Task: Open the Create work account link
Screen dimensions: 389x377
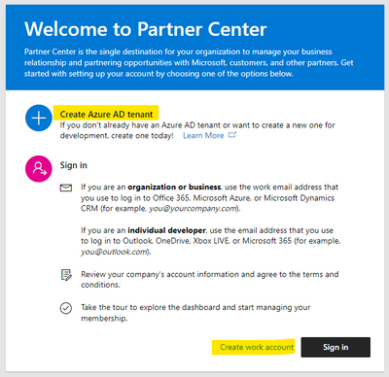Action: [257, 347]
